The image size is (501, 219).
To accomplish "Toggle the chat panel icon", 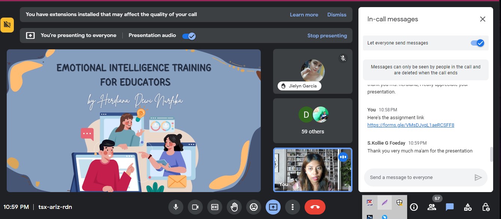I will [450, 207].
